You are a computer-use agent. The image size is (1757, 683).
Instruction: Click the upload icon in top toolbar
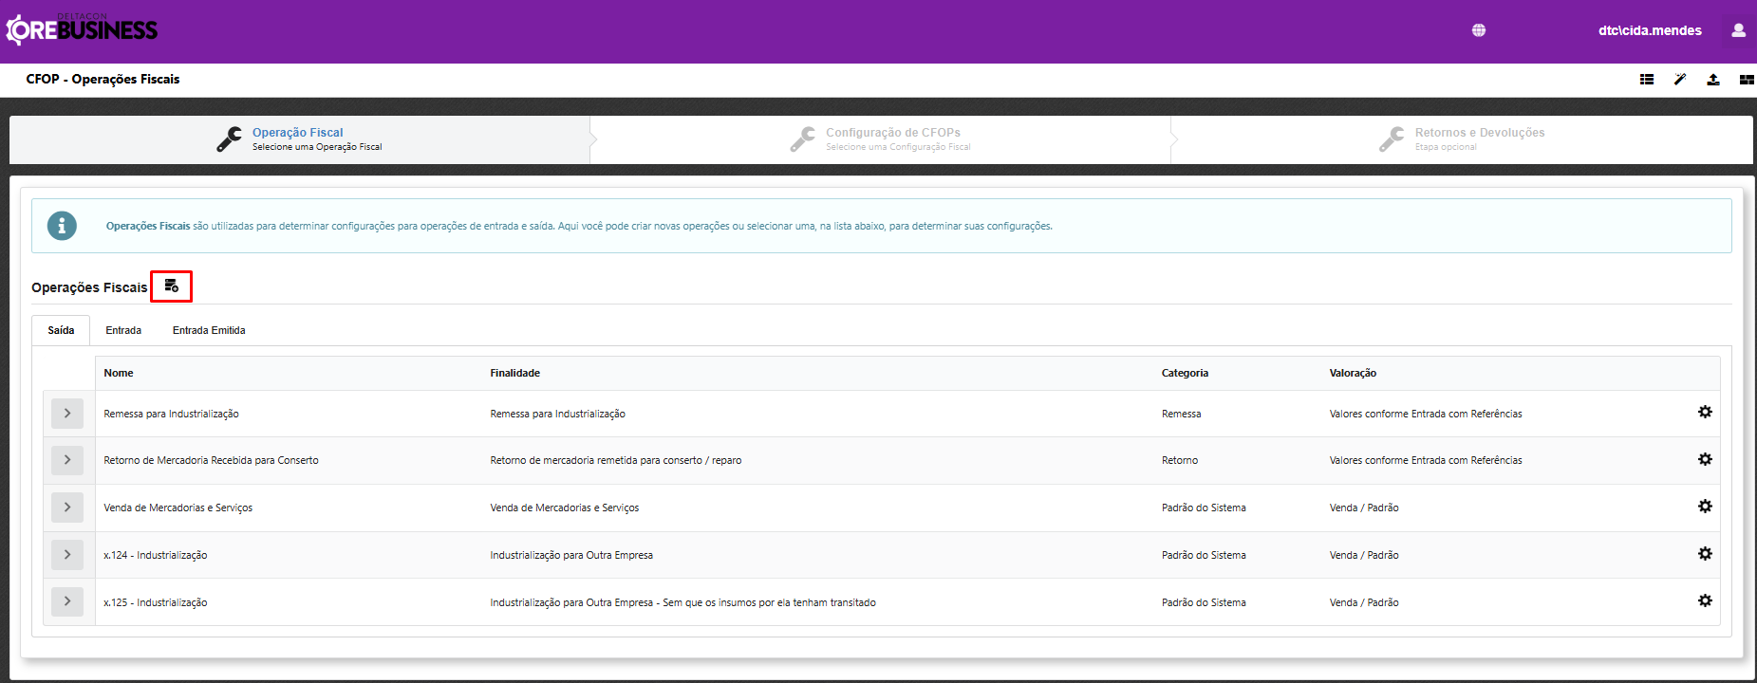point(1713,80)
